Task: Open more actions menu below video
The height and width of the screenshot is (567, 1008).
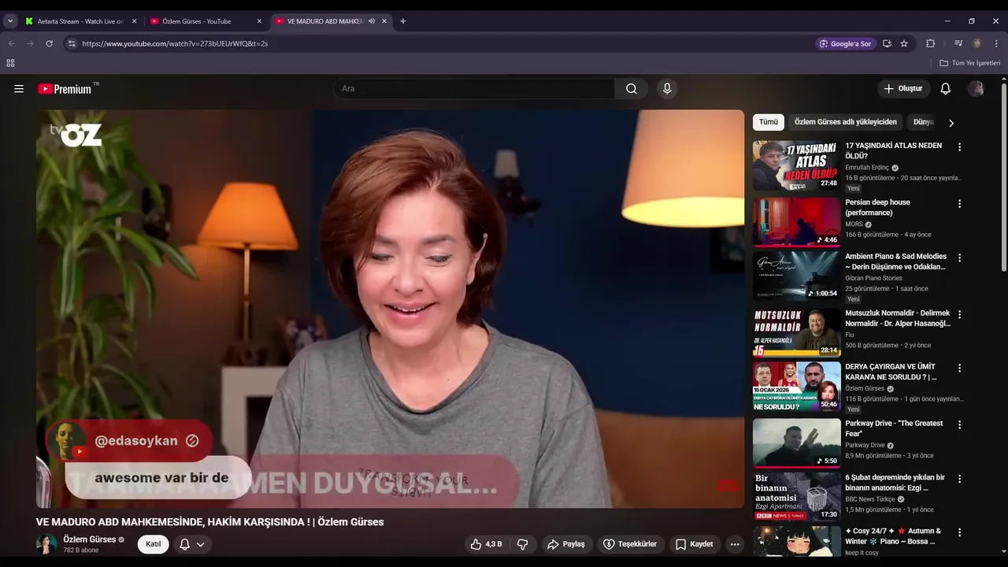Action: [735, 544]
